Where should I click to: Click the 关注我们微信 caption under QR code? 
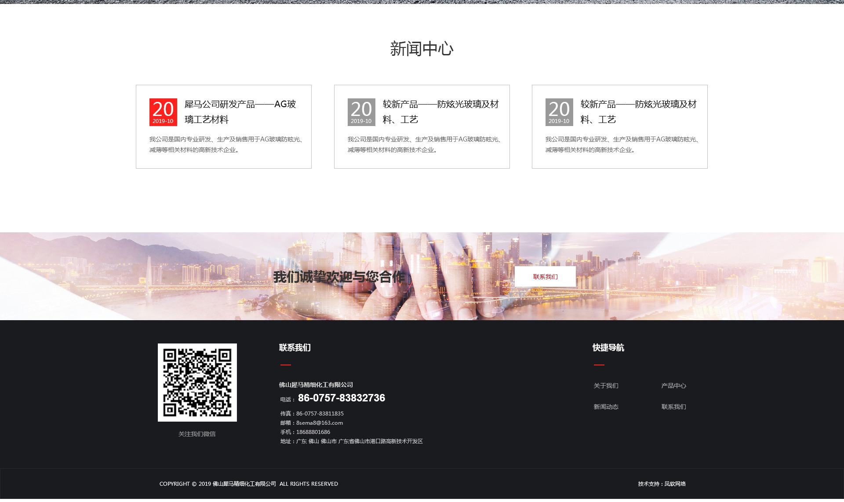click(197, 434)
